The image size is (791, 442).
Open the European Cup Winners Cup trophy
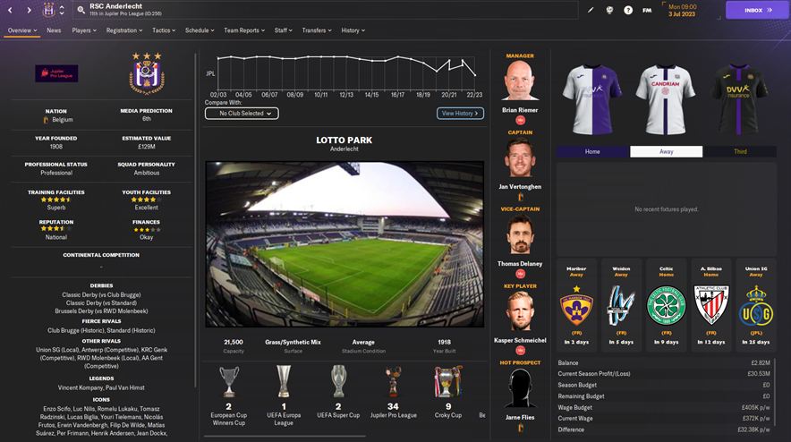tap(228, 381)
